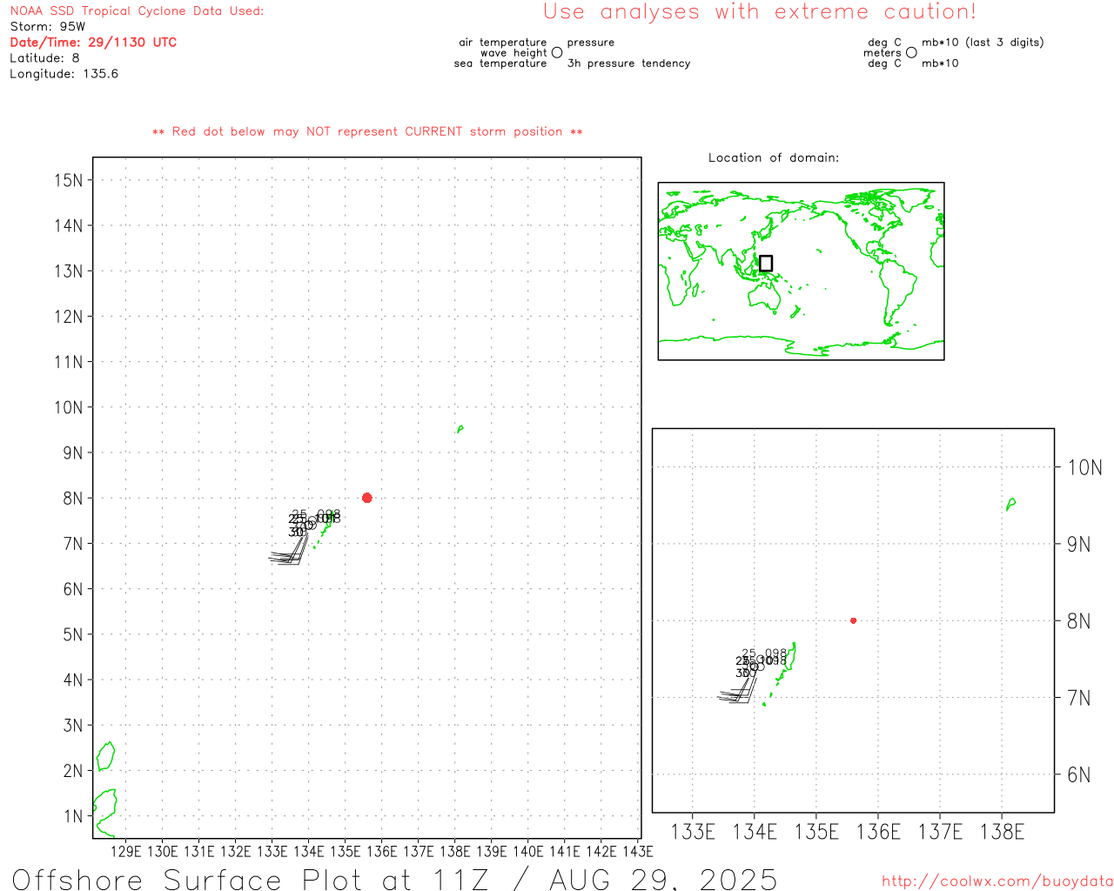Click the '138E' label on inset map axis
Screen dimensions: 1114x891
coord(1002,832)
